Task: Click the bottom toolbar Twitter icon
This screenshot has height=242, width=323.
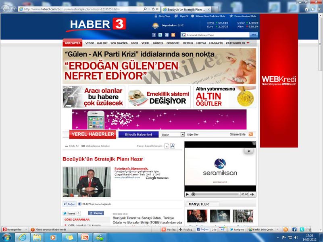Action: click(x=302, y=229)
